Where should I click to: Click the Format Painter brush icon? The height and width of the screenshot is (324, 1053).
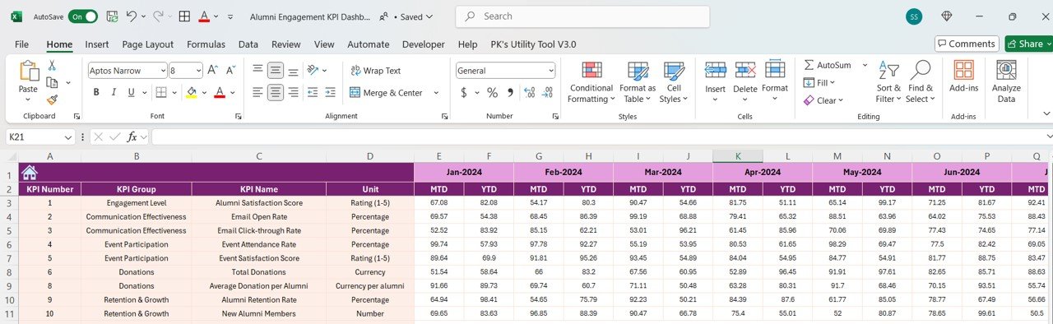[52, 100]
